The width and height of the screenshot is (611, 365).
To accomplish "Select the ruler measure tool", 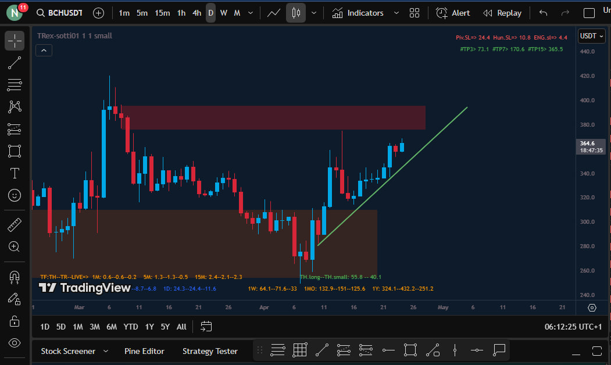I will (x=15, y=224).
